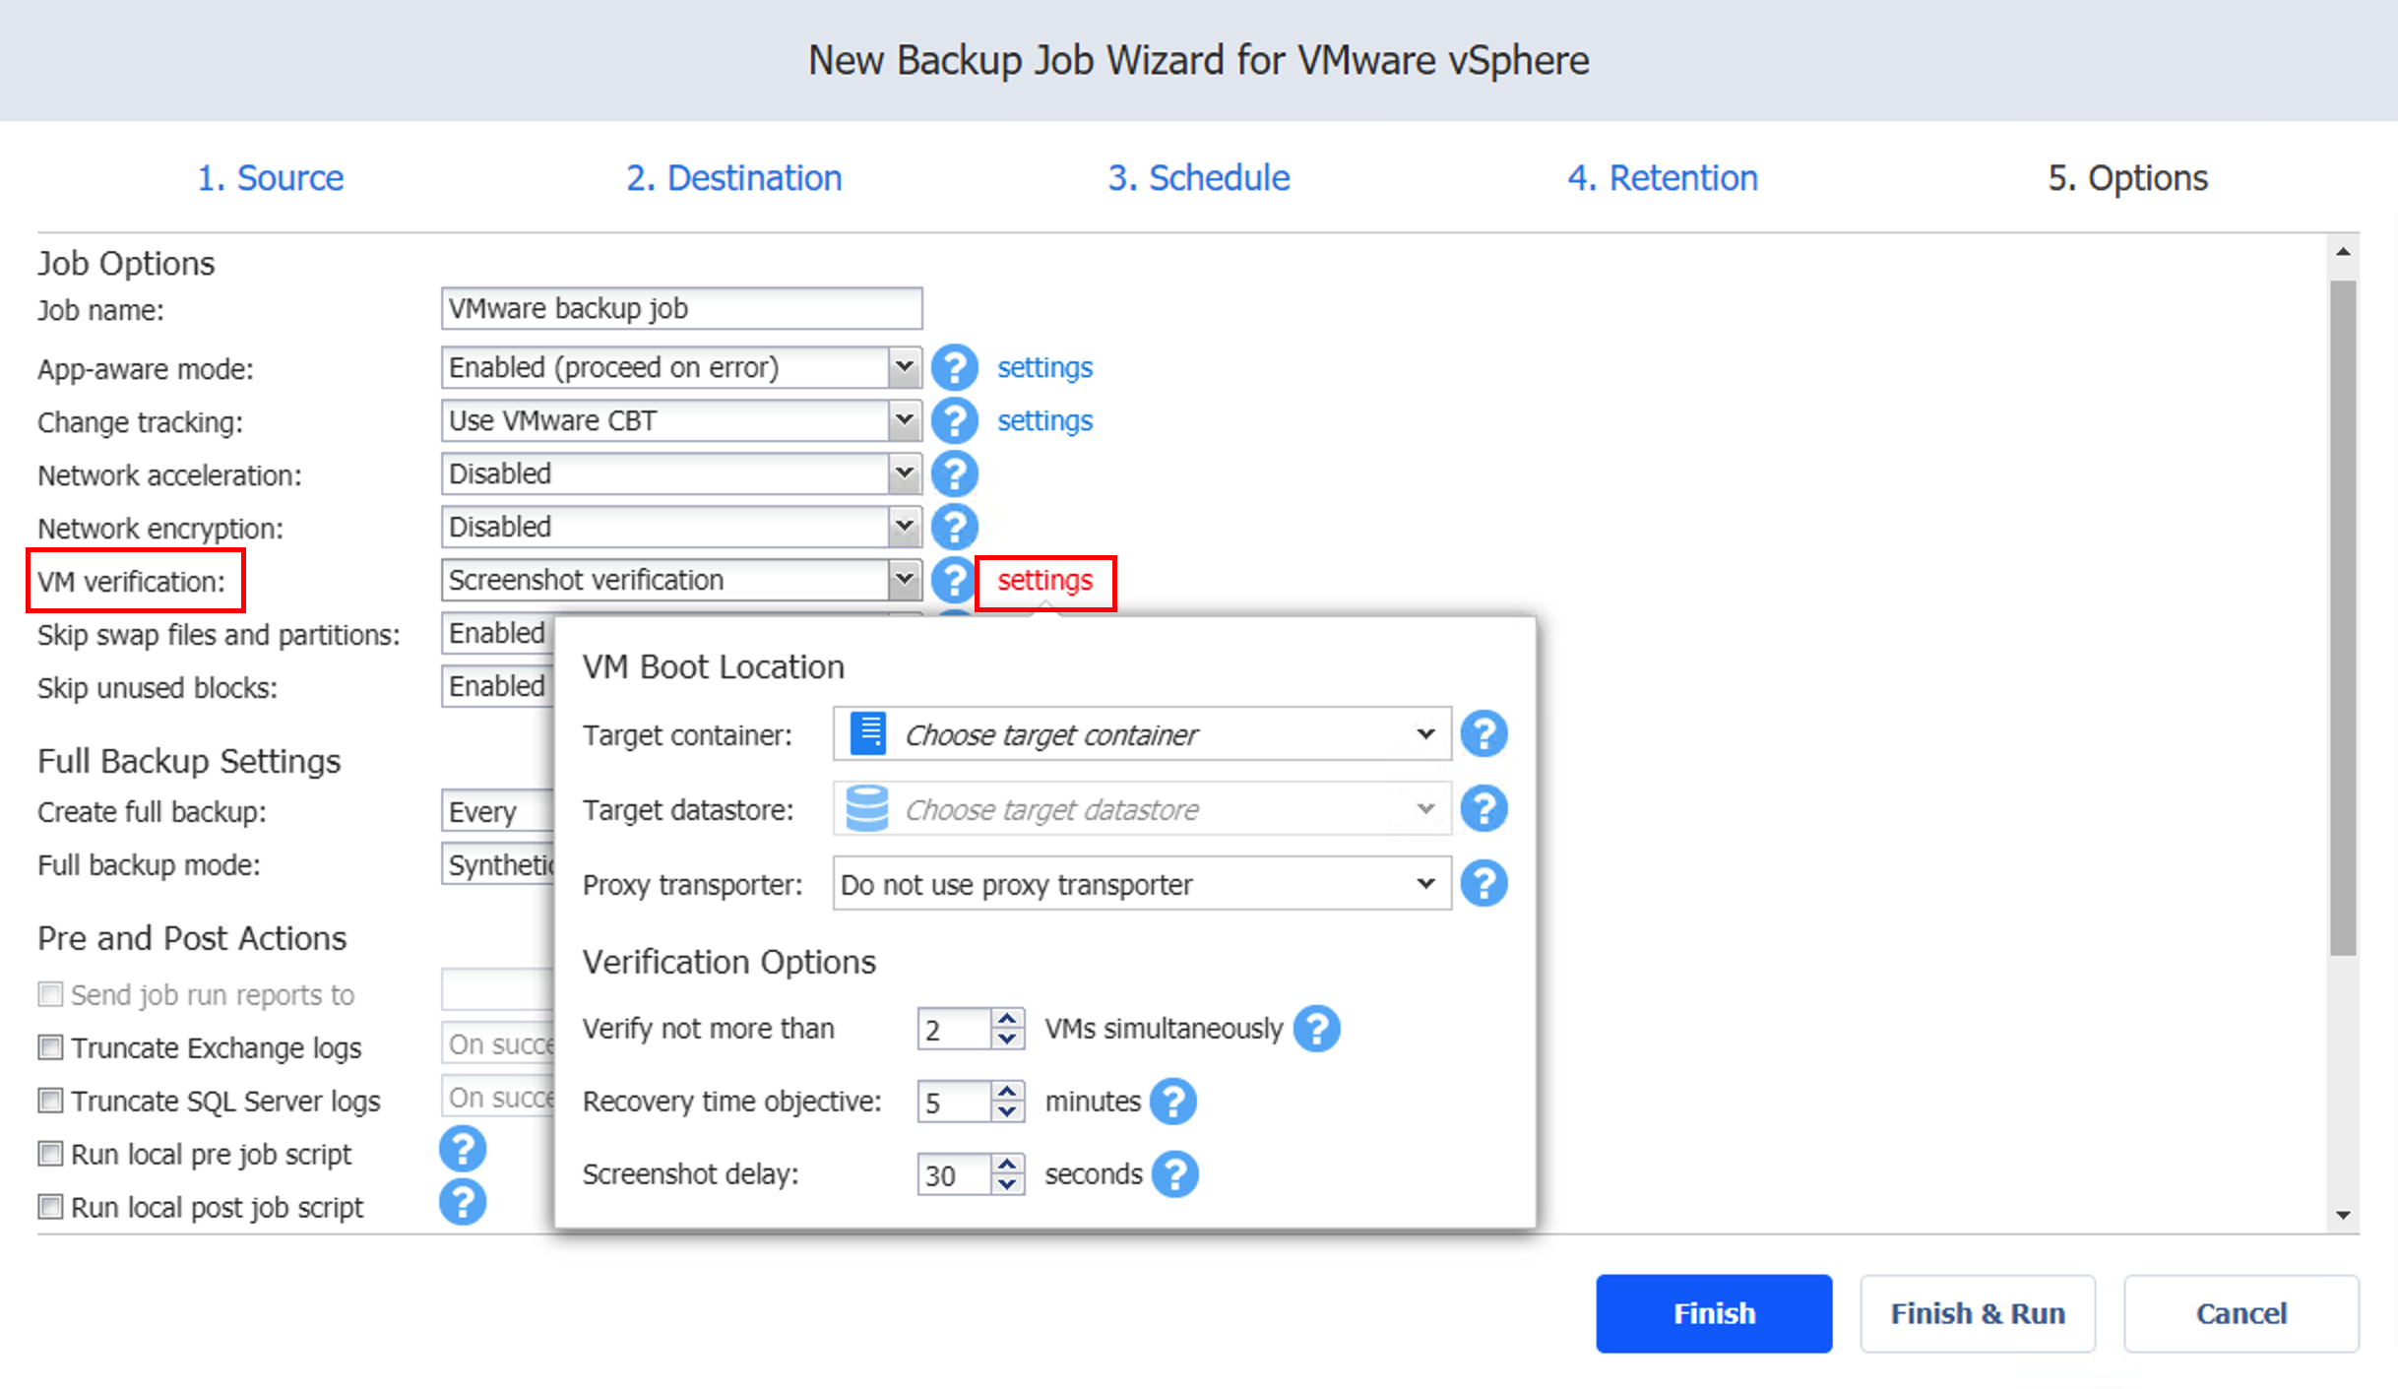Click the Finish button
2398x1389 pixels.
pos(1714,1314)
